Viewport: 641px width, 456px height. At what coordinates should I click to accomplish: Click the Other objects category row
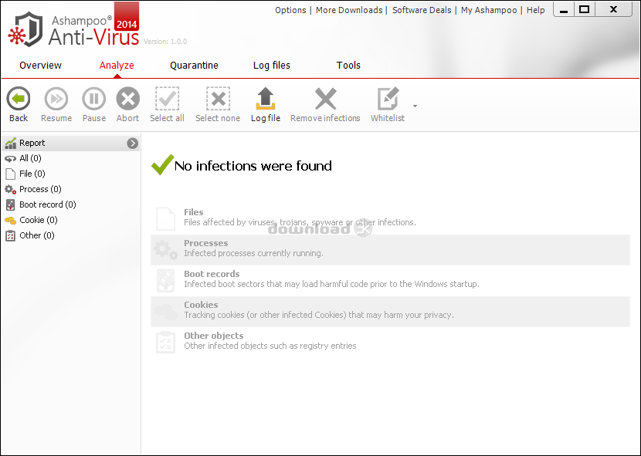point(391,342)
